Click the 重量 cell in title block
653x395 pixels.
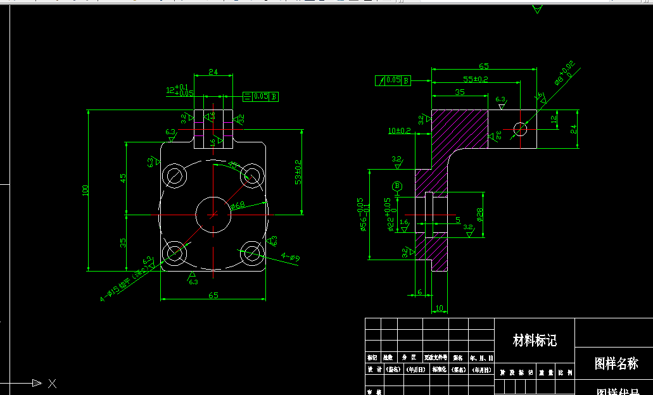547,373
